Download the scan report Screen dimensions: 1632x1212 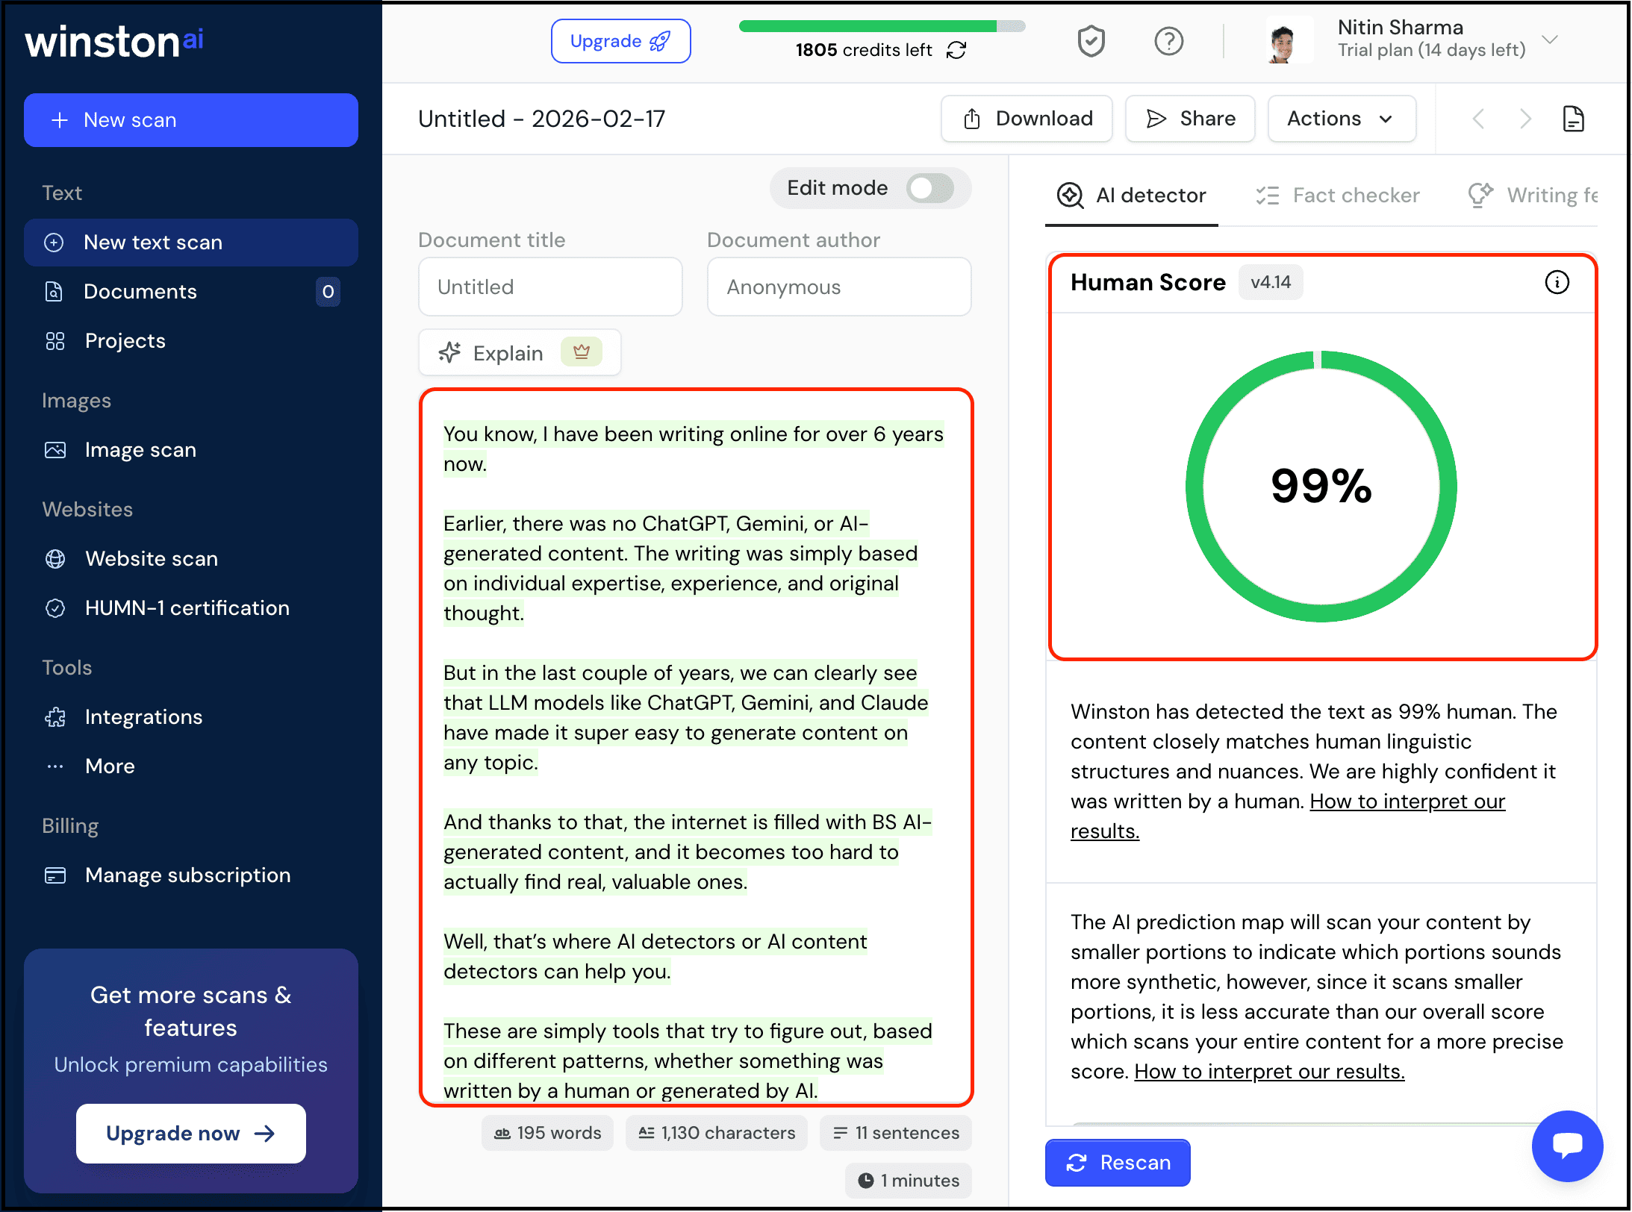click(x=1027, y=119)
